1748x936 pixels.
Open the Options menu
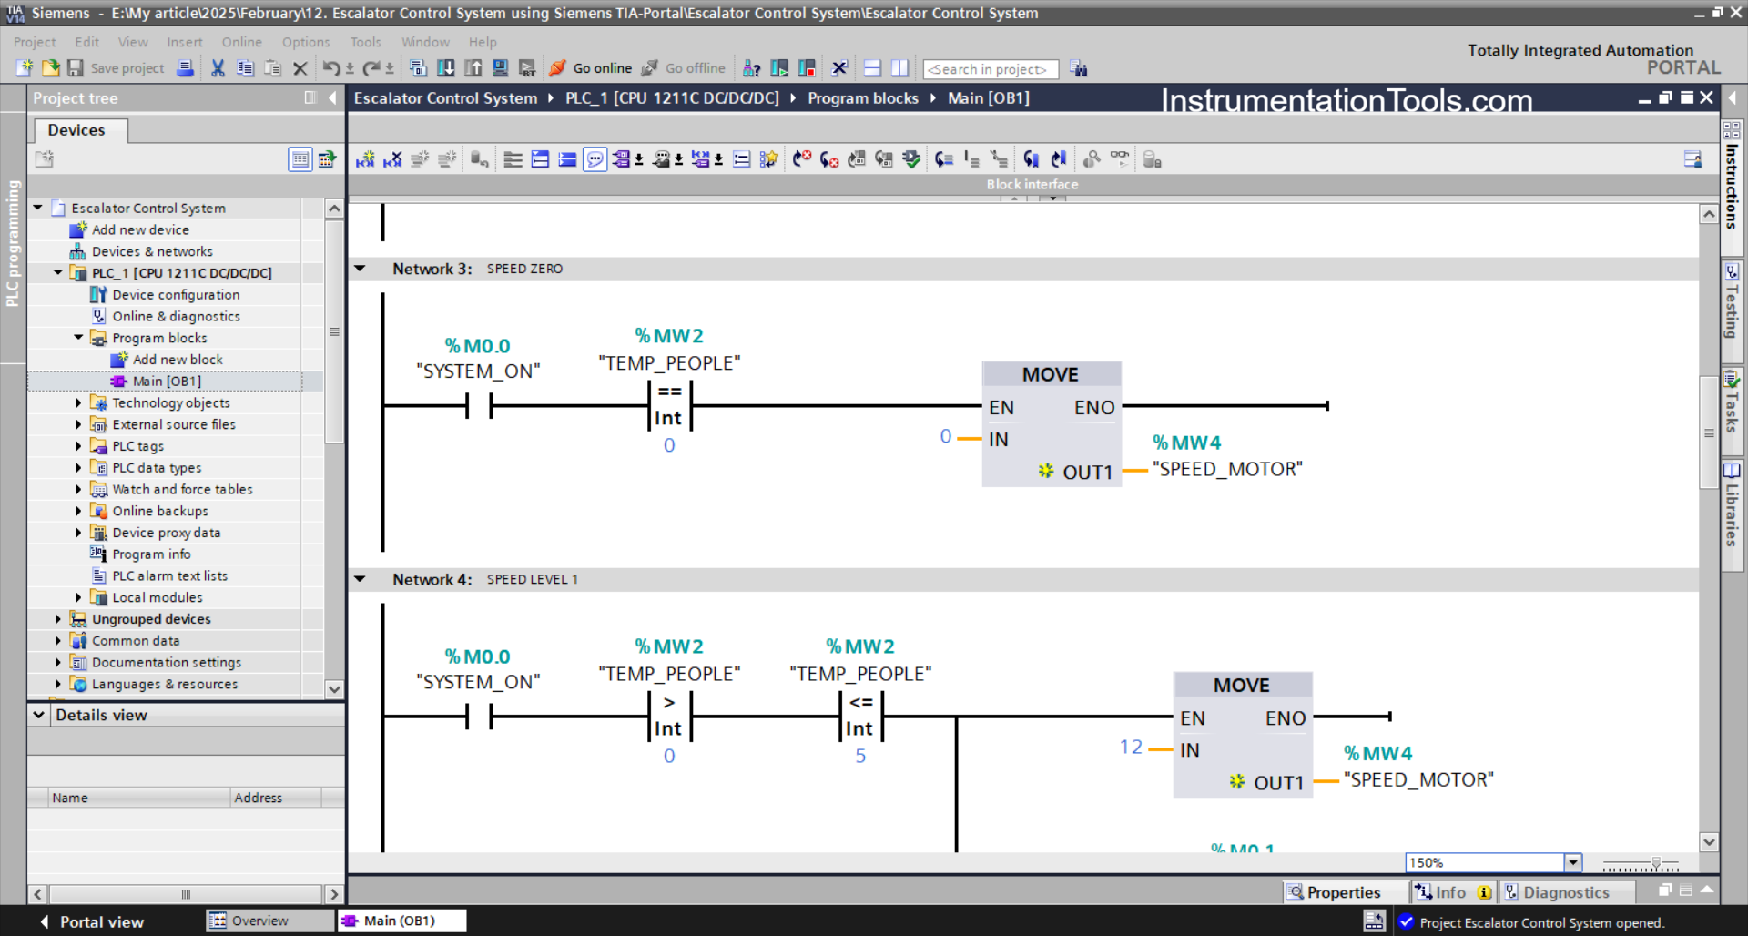tap(306, 42)
